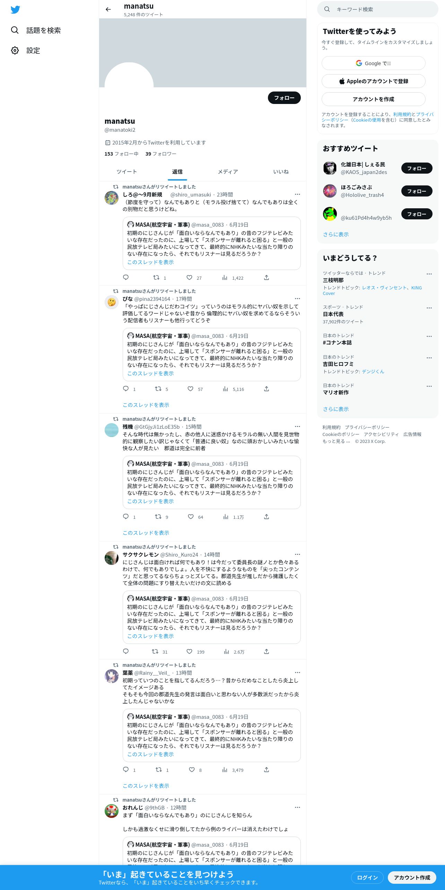The width and height of the screenshot is (445, 890).
Task: Sign up with Google button
Action: point(373,63)
